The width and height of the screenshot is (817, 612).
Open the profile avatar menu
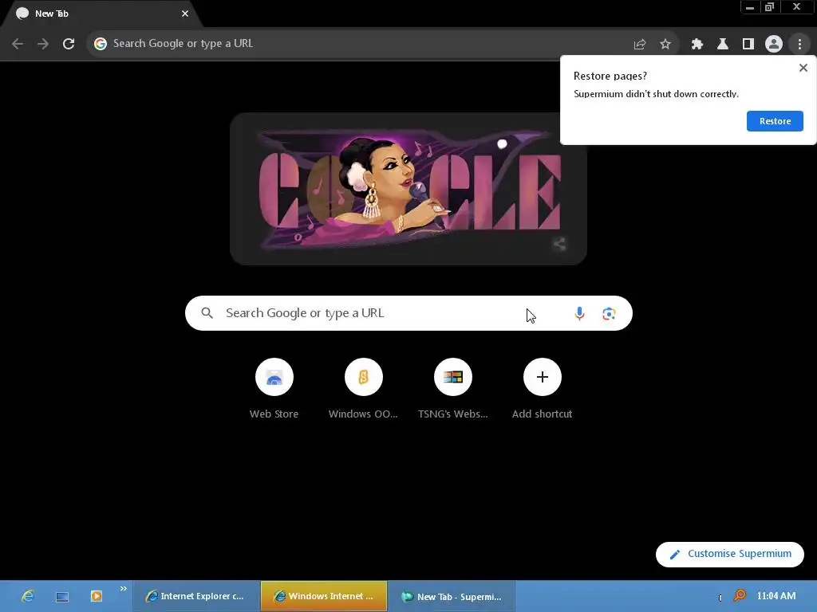pyautogui.click(x=774, y=45)
